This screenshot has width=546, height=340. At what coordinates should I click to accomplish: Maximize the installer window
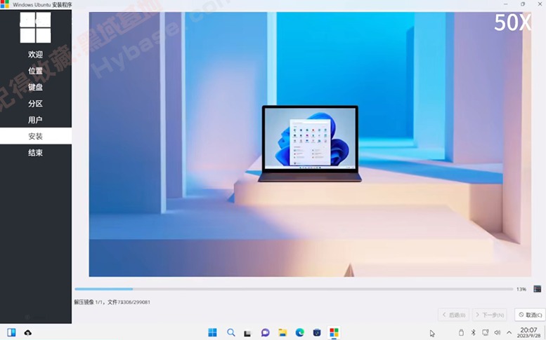pos(523,4)
